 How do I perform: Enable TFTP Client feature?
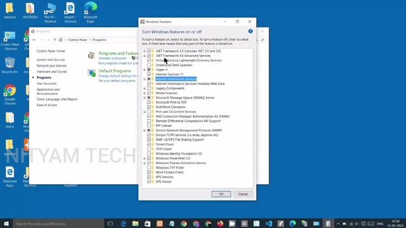tap(149, 149)
